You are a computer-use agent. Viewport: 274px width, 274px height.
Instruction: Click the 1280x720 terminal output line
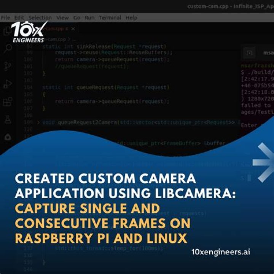pyautogui.click(x=257, y=99)
